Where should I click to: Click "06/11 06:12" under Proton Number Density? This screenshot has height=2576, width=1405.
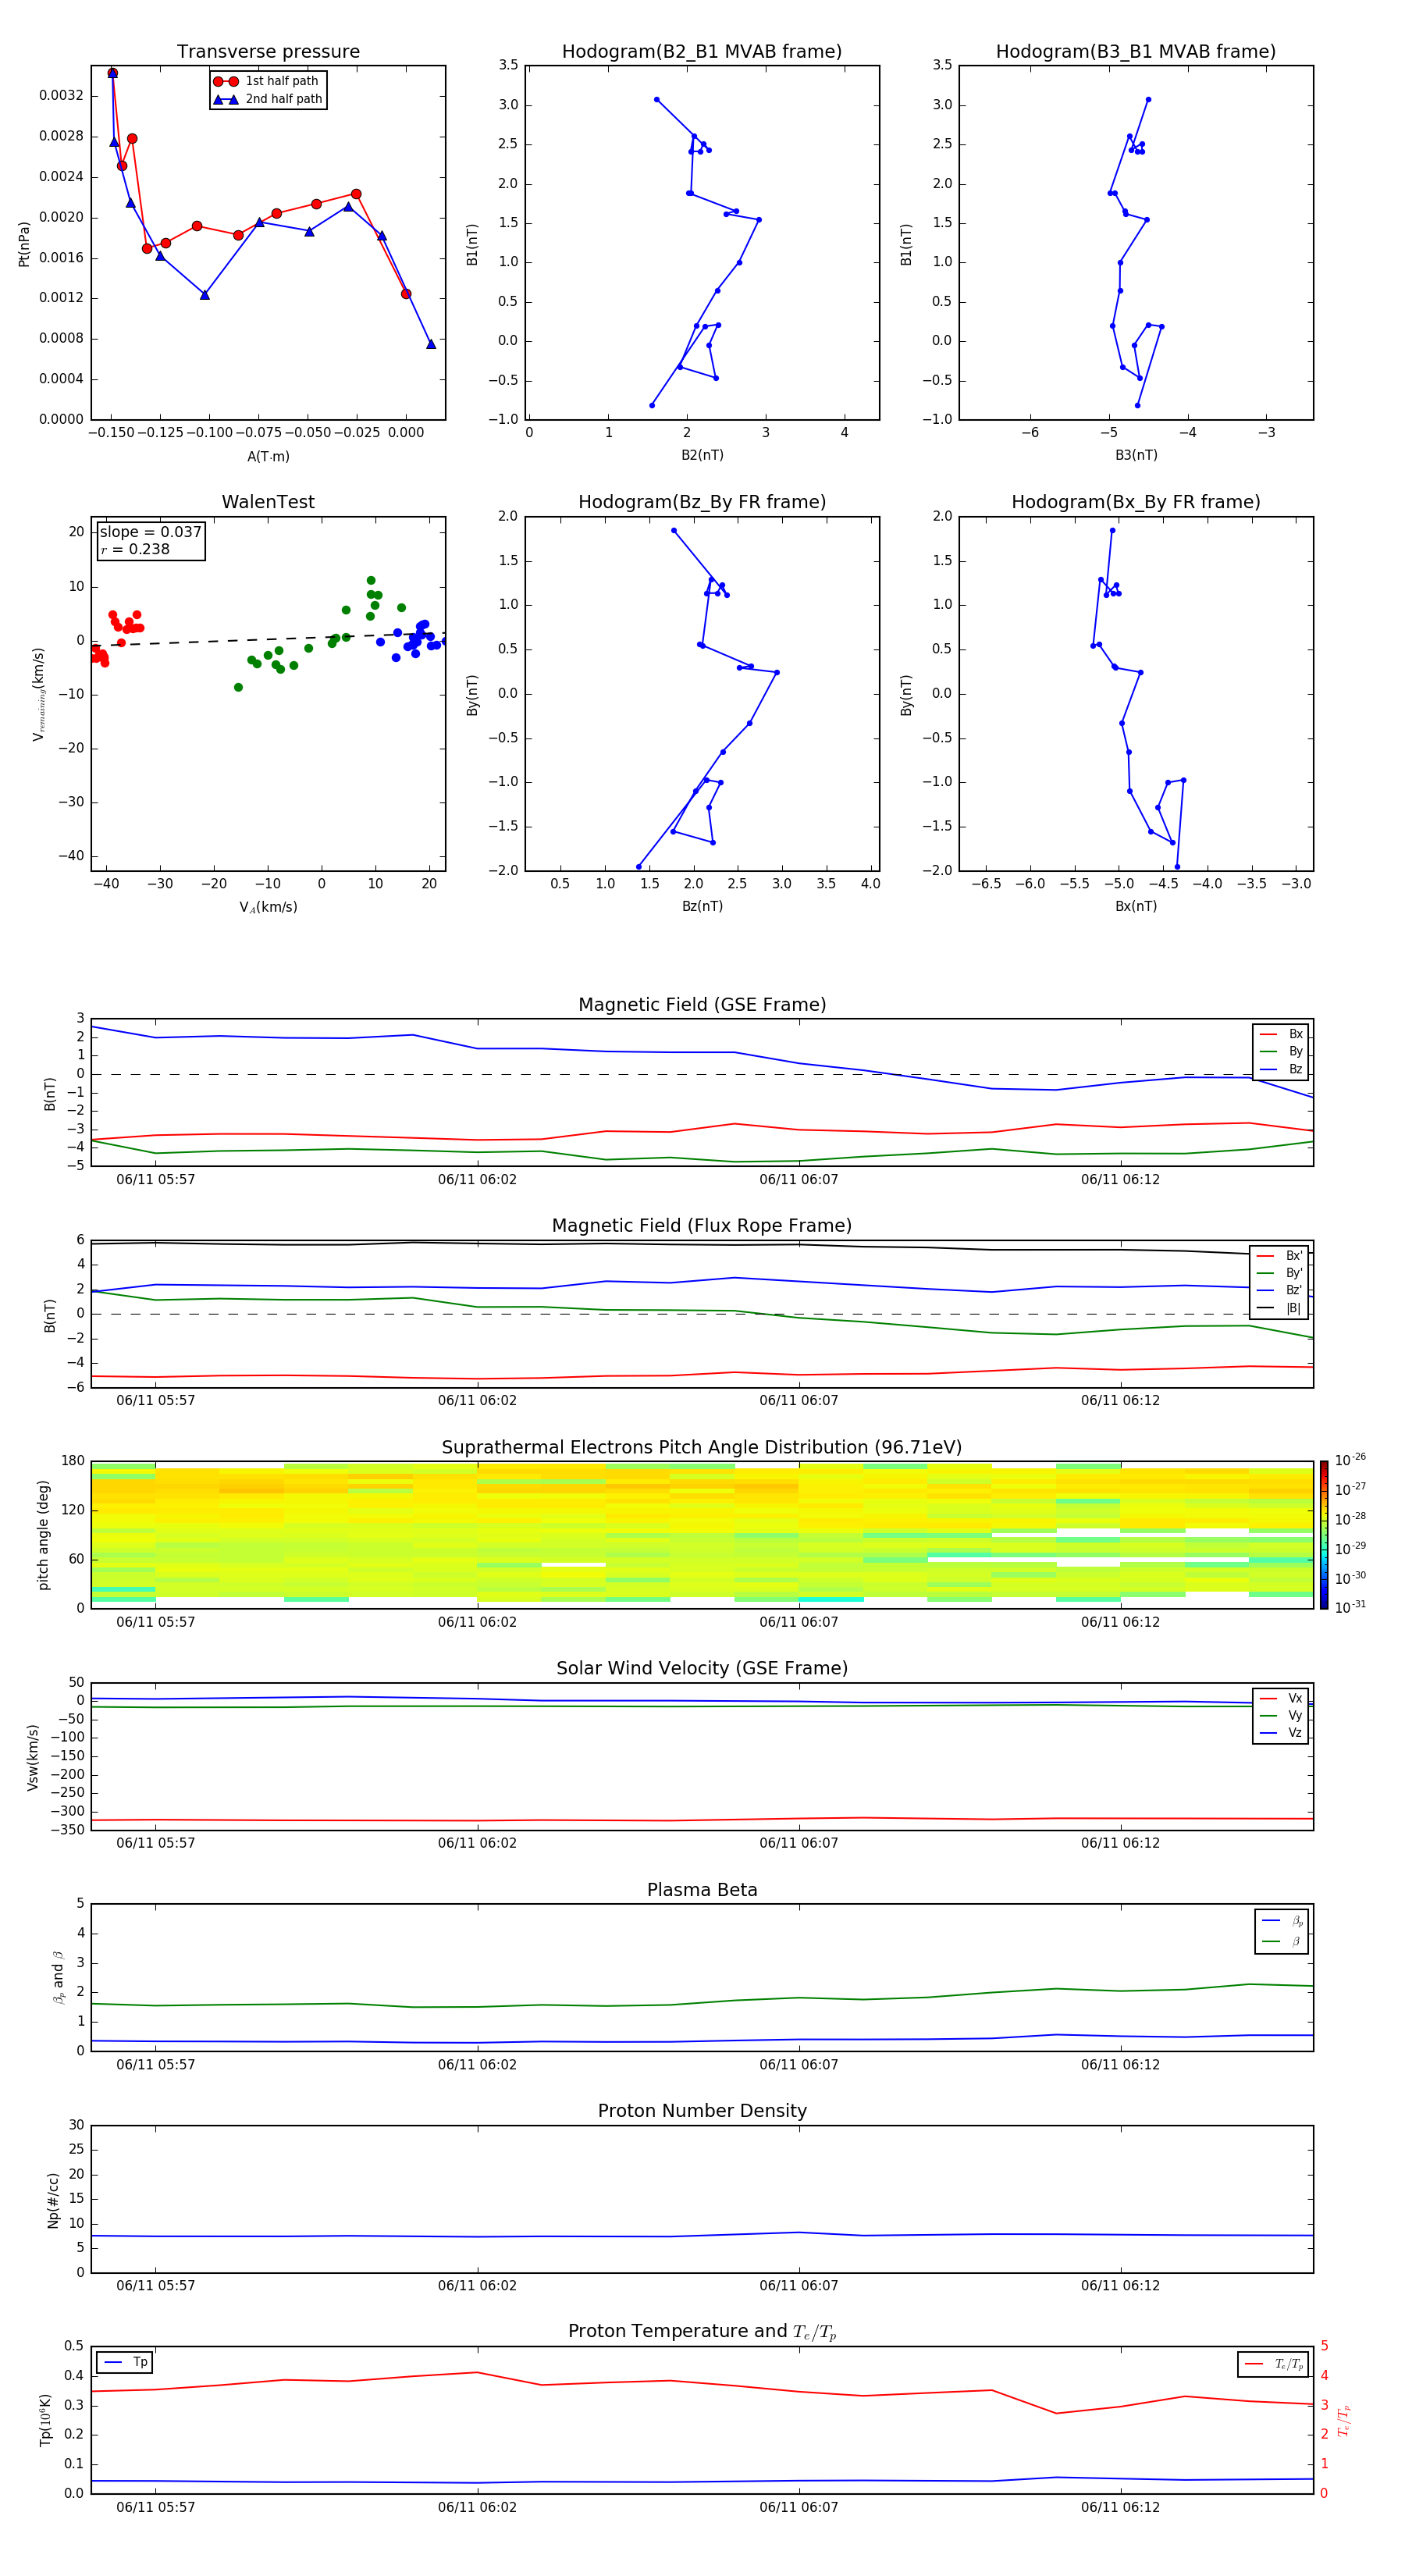coord(1120,2286)
